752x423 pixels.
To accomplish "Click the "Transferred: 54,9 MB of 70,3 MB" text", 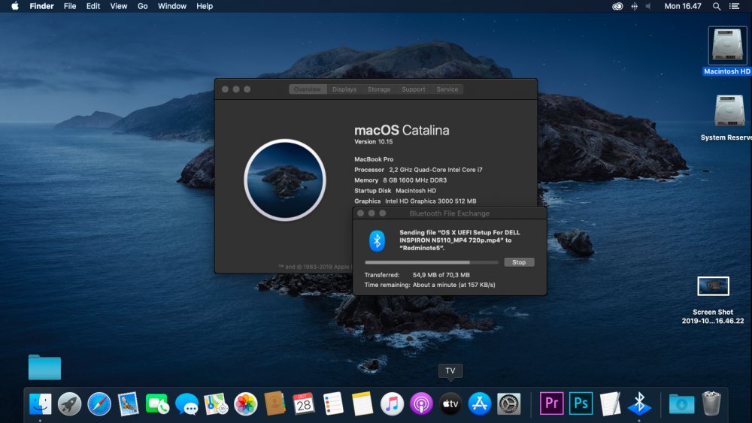I will click(x=417, y=275).
